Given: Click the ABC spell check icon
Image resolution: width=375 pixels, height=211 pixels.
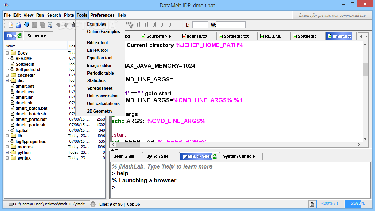Looking at the screenshot, I should coord(130,25).
